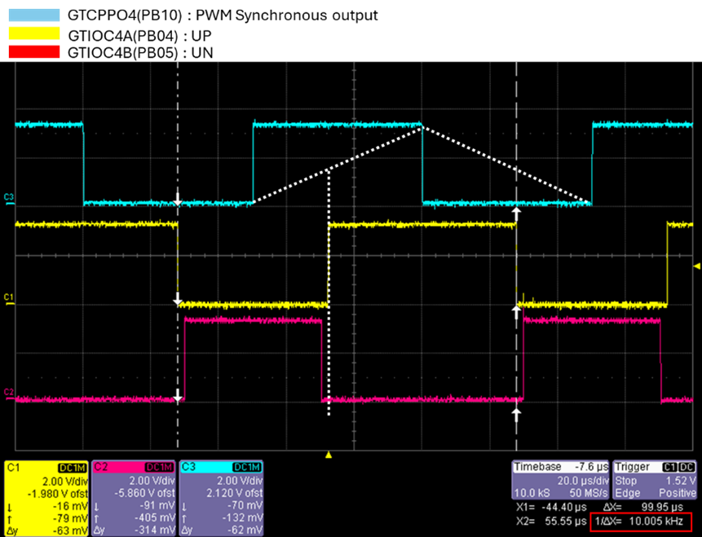702x537 pixels.
Task: Open the Timebase settings box
Action: pyautogui.click(x=560, y=480)
